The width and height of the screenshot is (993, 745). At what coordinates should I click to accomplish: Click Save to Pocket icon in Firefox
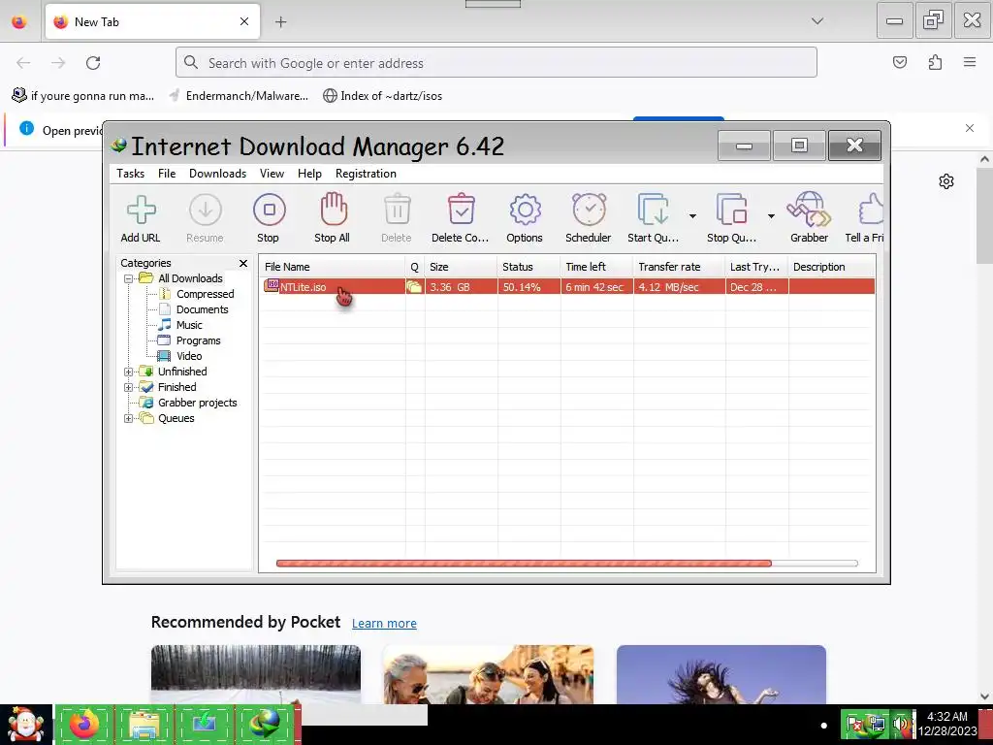coord(900,62)
